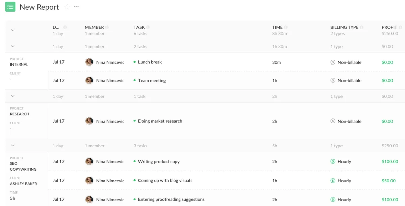Viewport: 405px width, 206px height.
Task: Star the New Report as favorite
Action: coord(68,7)
